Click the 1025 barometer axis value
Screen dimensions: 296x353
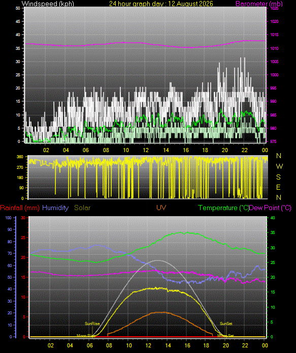274,8
